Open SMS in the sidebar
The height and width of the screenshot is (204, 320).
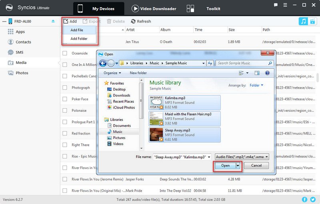tap(19, 52)
